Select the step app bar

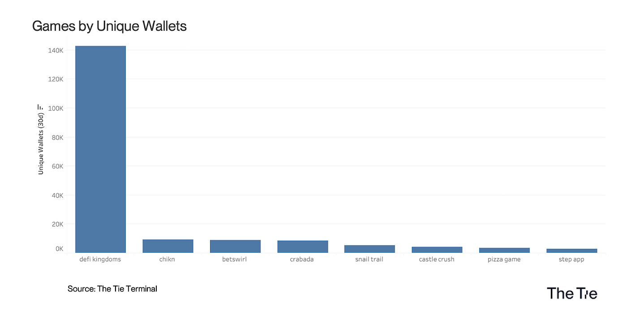[x=572, y=251]
